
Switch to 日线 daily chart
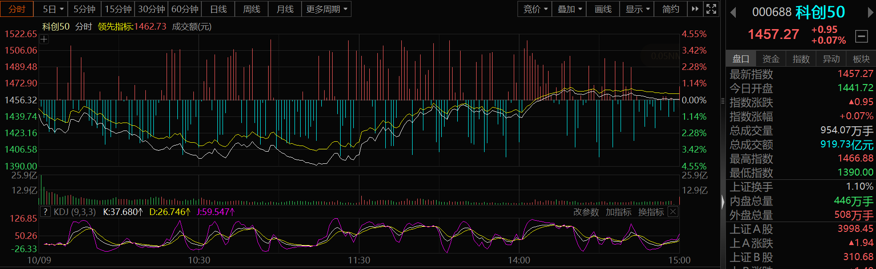tap(218, 9)
